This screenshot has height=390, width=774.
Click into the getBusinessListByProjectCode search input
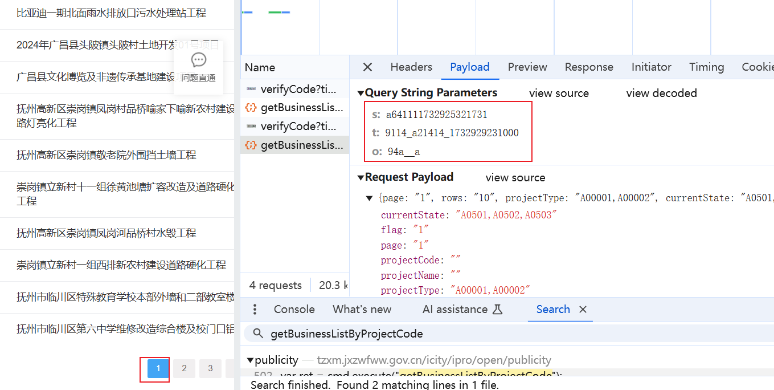[x=399, y=334]
